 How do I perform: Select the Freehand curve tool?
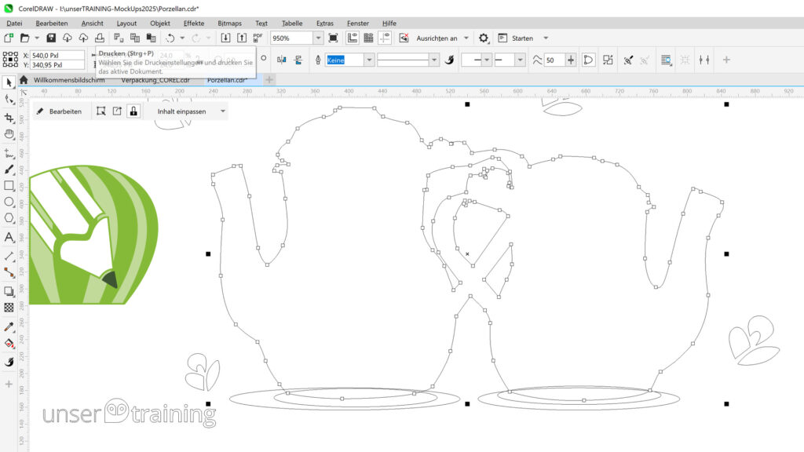click(x=9, y=153)
